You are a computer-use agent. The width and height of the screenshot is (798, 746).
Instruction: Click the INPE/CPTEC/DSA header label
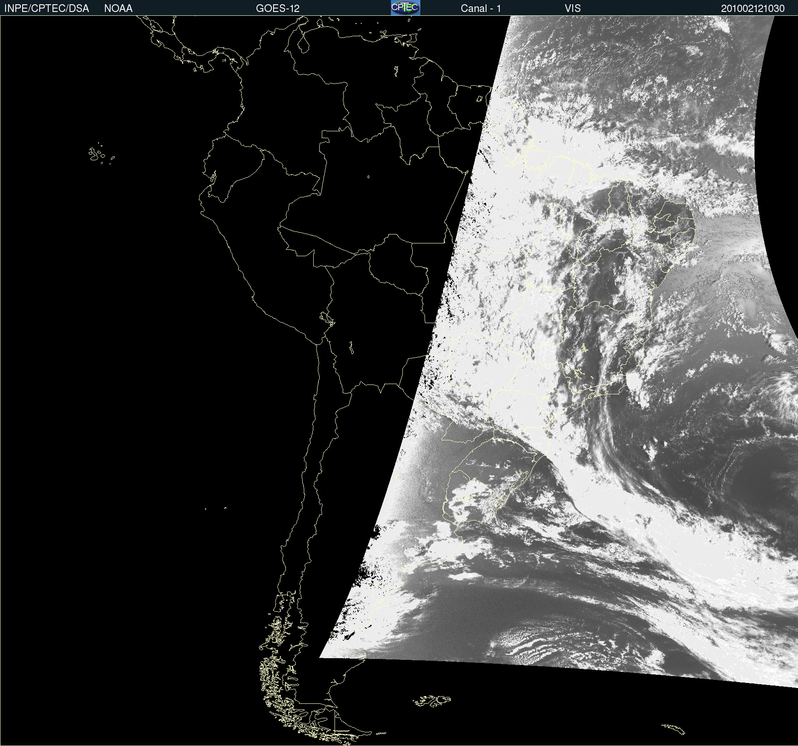pyautogui.click(x=47, y=9)
